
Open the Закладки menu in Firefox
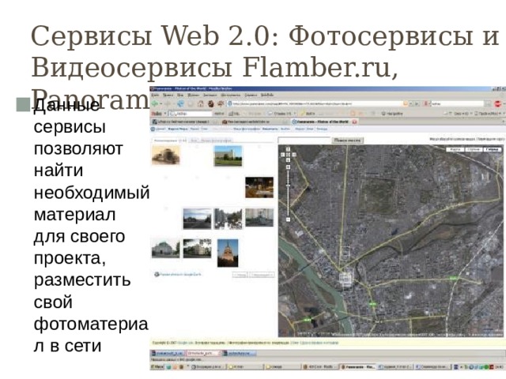click(210, 96)
